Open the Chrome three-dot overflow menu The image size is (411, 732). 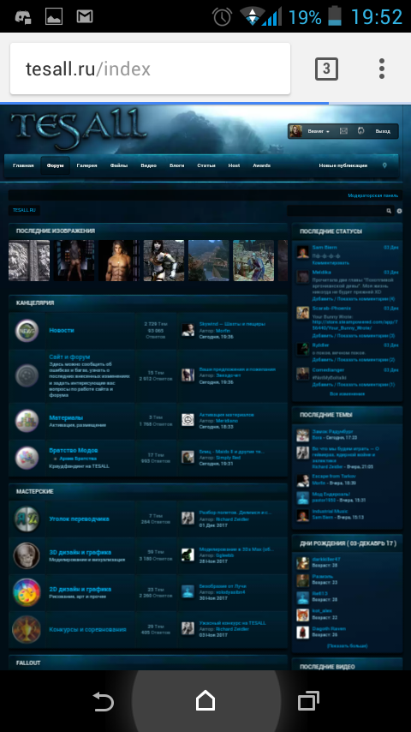(x=382, y=69)
